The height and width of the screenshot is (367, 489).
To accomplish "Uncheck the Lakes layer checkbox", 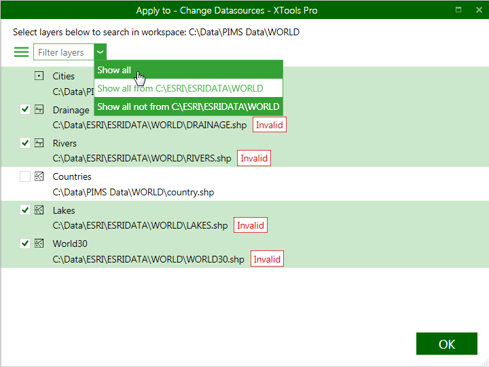I will (x=25, y=210).
